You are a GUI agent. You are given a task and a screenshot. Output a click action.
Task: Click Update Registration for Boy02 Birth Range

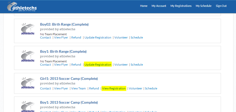pos(98,38)
